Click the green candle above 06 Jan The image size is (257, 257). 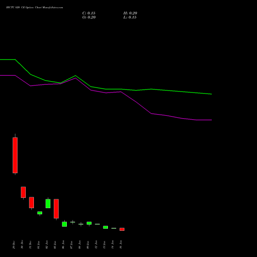click(x=64, y=224)
